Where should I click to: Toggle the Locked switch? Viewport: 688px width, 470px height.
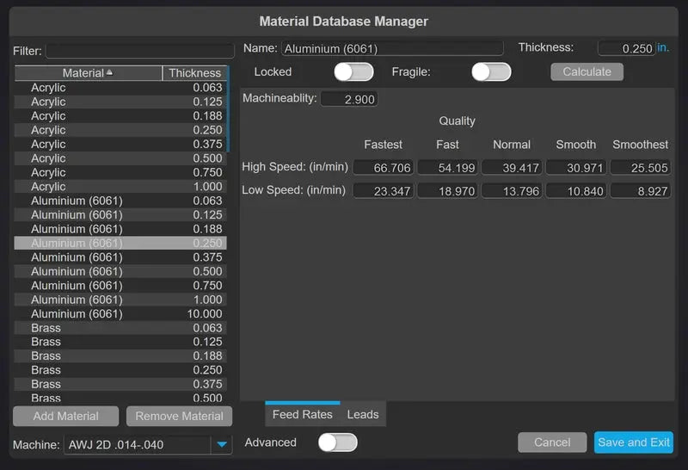pos(353,71)
